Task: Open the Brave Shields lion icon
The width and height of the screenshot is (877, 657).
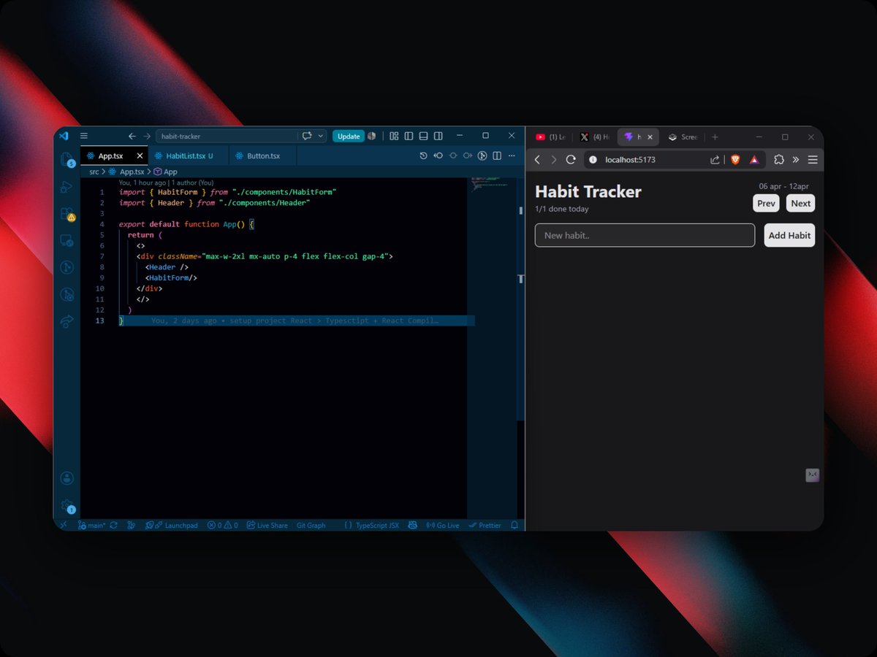Action: click(735, 159)
